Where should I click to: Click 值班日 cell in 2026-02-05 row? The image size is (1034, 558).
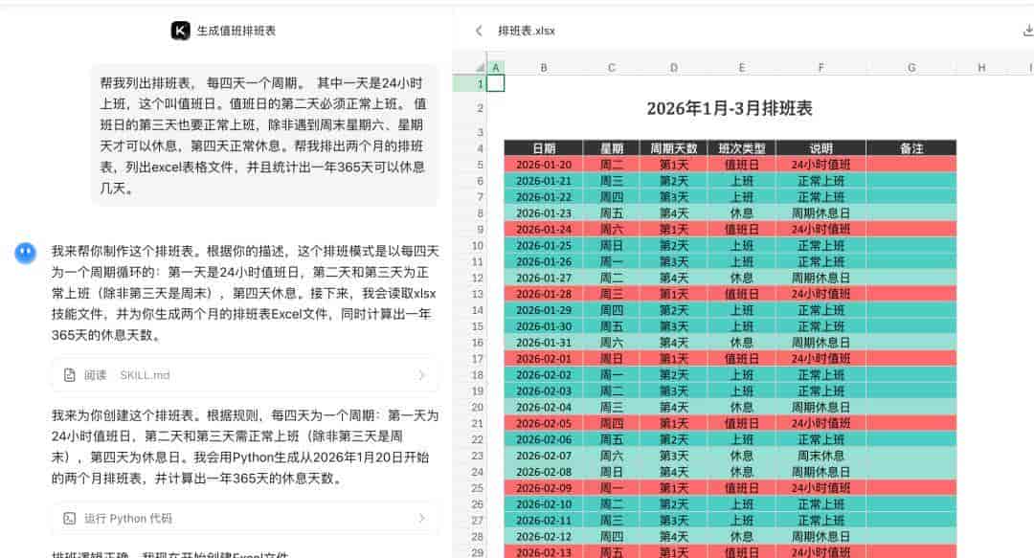pyautogui.click(x=742, y=423)
